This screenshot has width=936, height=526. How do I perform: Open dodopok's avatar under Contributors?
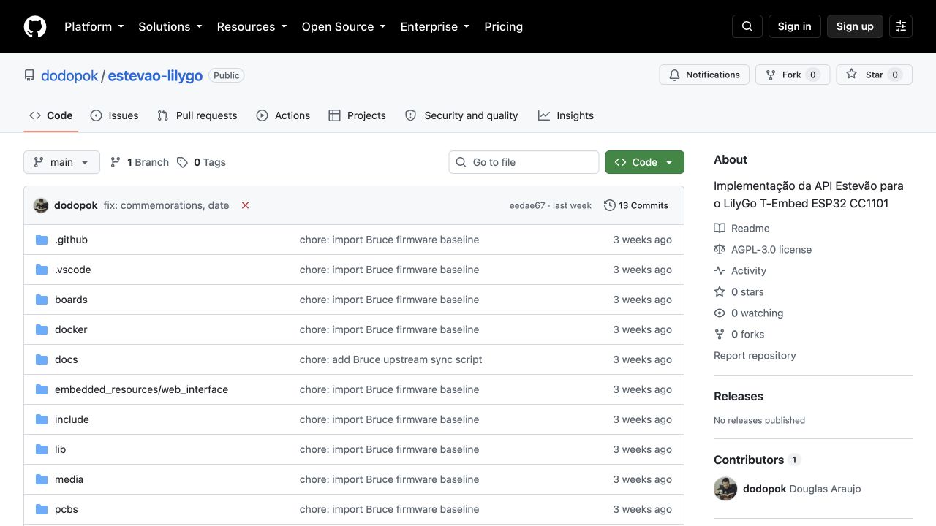(x=725, y=489)
